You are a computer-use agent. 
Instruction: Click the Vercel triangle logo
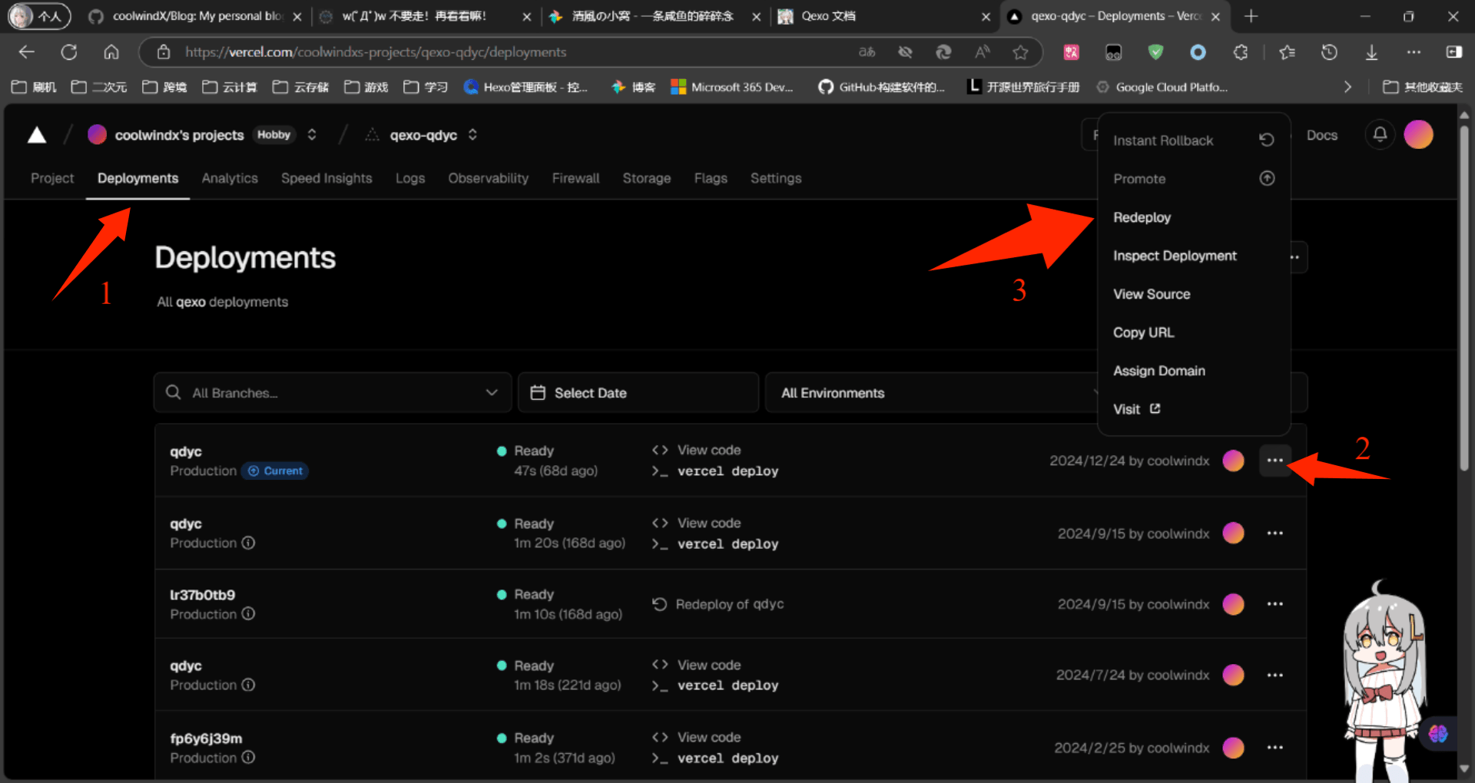pos(37,136)
